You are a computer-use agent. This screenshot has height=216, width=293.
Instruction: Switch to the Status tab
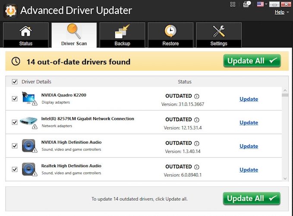click(26, 35)
